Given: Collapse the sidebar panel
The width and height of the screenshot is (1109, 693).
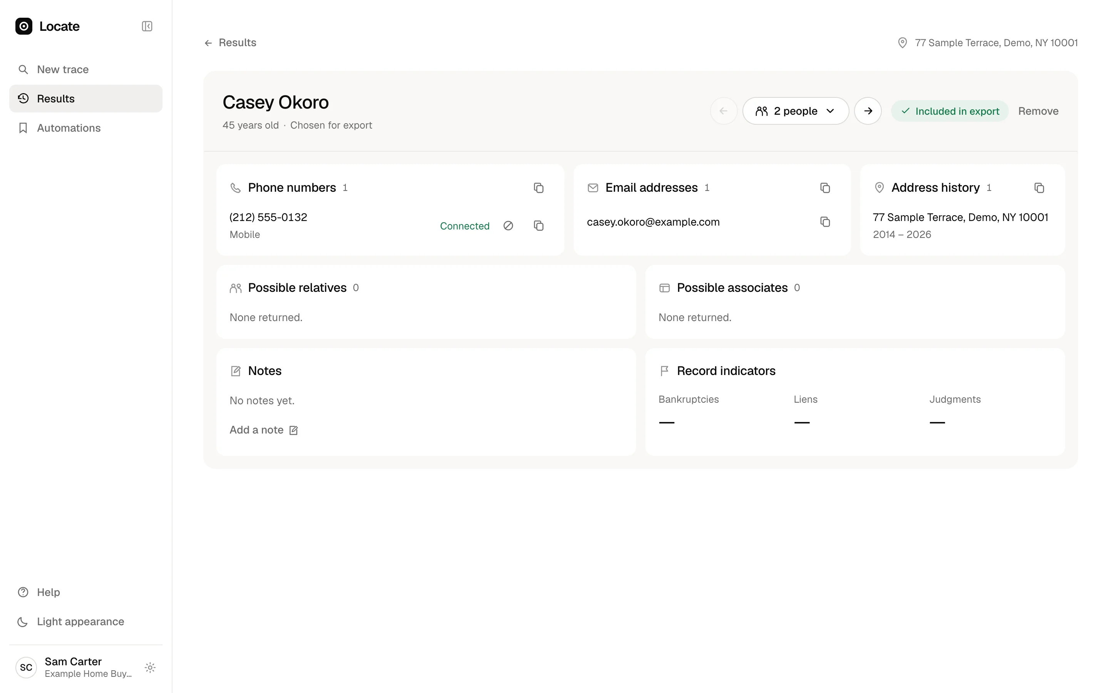Looking at the screenshot, I should pyautogui.click(x=147, y=26).
